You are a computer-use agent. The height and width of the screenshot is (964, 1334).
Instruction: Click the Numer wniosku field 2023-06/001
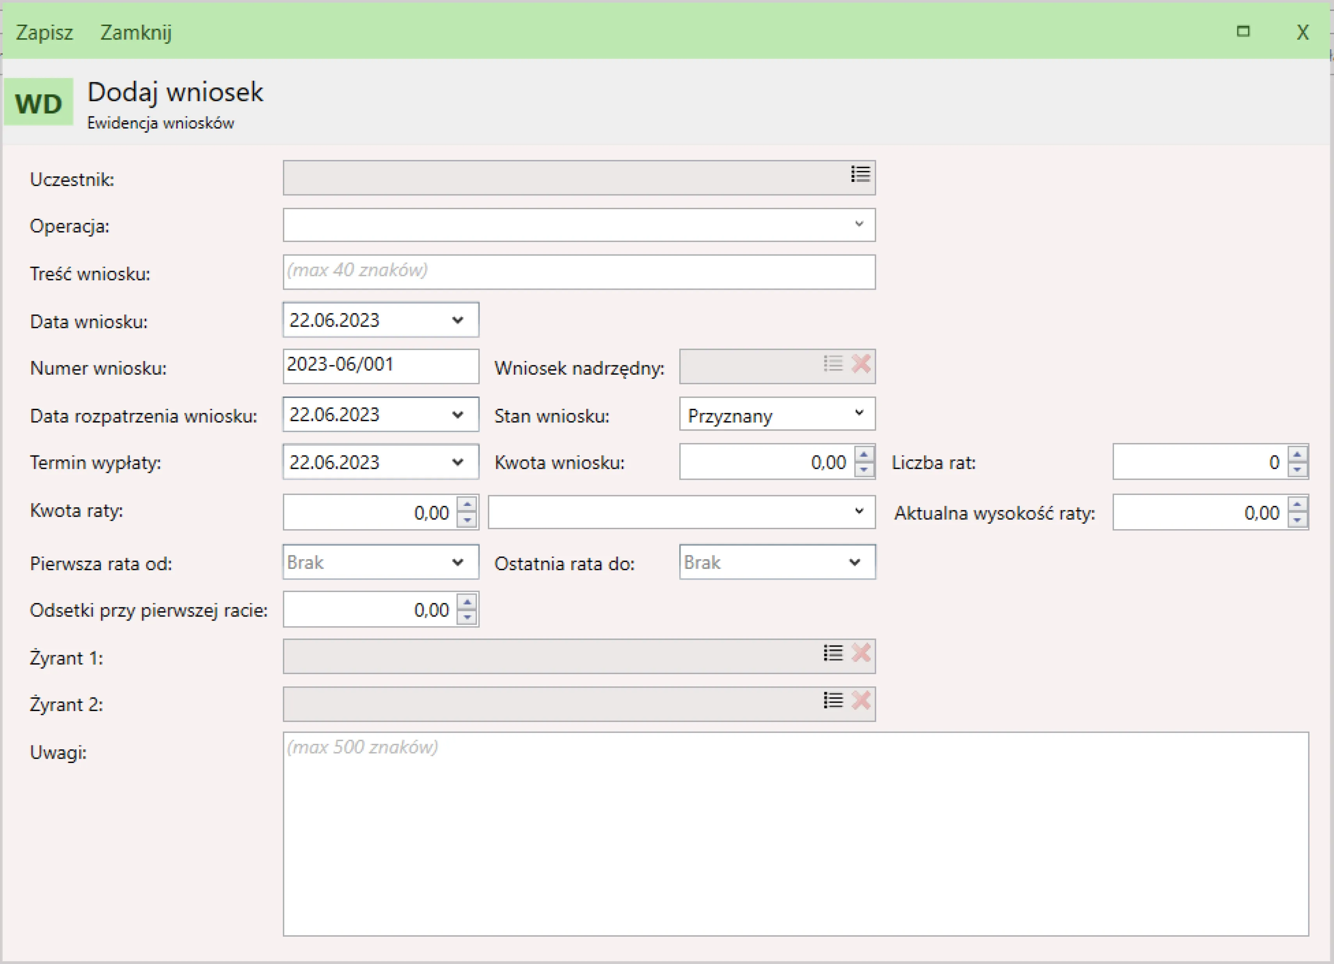tap(381, 366)
